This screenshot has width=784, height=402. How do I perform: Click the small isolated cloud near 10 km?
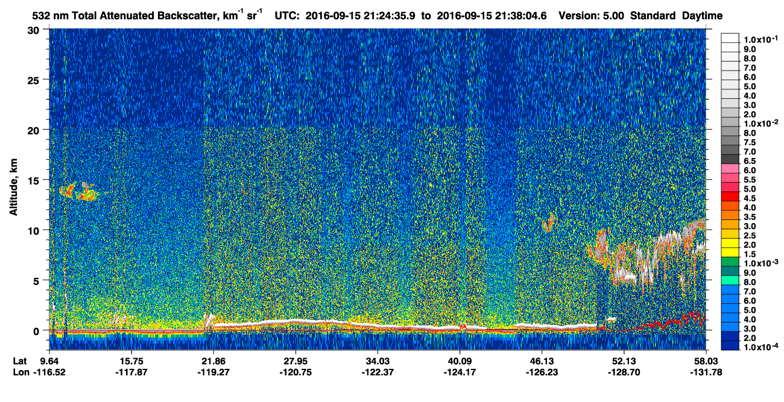(x=548, y=224)
